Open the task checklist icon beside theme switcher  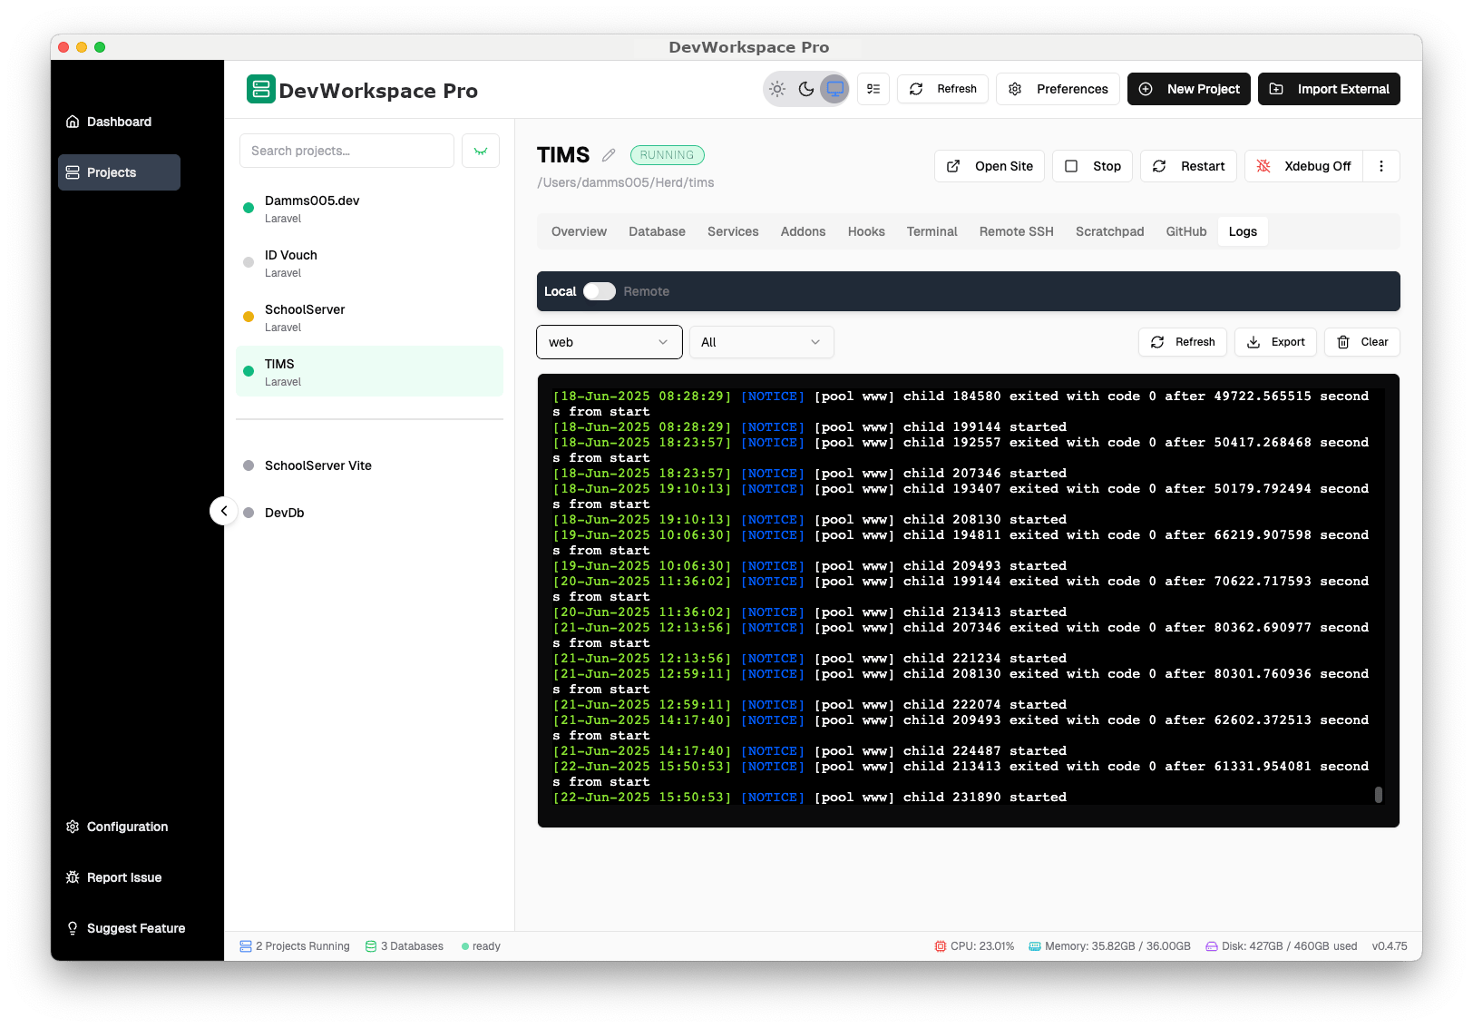(x=873, y=89)
